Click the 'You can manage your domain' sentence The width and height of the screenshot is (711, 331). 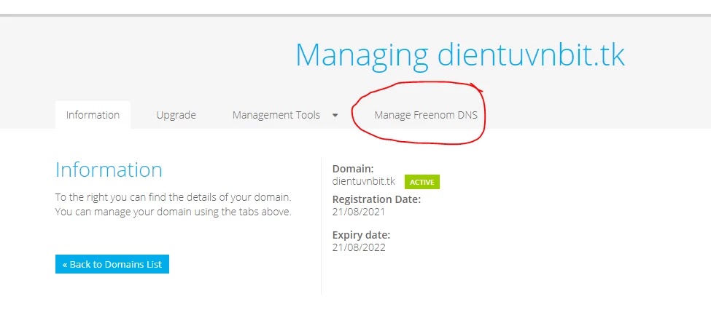174,212
